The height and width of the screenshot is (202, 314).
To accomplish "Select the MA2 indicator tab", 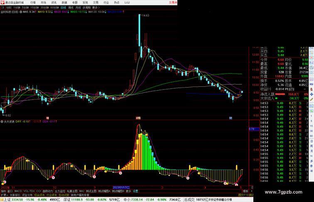I will tap(82, 191).
